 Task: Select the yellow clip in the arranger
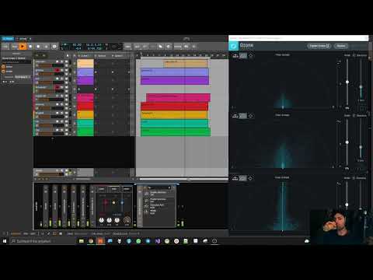pyautogui.click(x=174, y=115)
